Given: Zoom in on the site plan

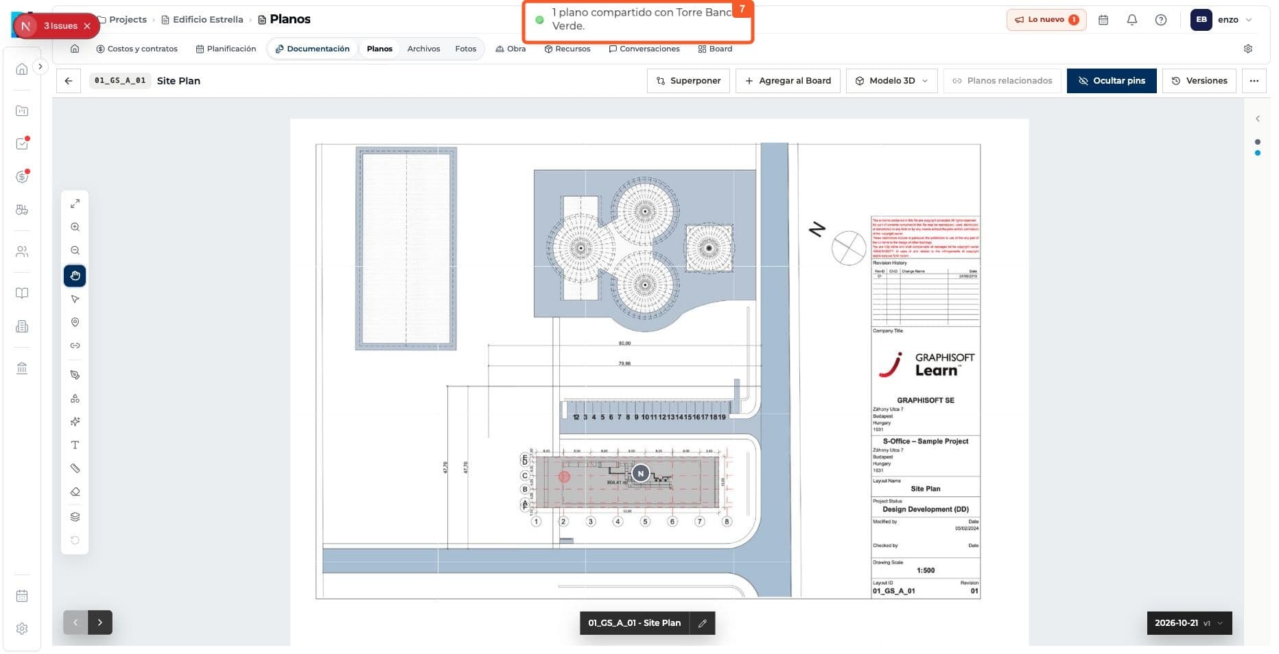Looking at the screenshot, I should coord(75,227).
